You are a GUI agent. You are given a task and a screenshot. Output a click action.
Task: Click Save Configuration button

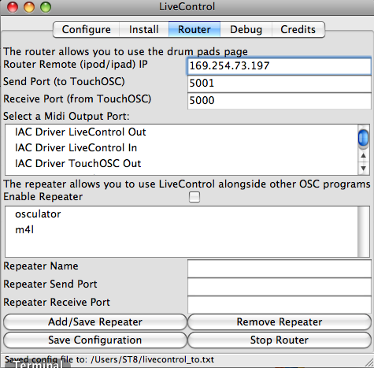click(95, 340)
